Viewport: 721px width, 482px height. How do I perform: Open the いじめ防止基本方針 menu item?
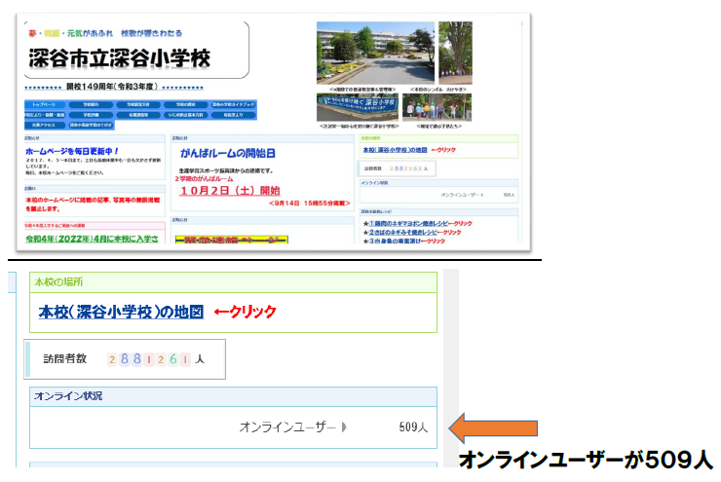(186, 115)
